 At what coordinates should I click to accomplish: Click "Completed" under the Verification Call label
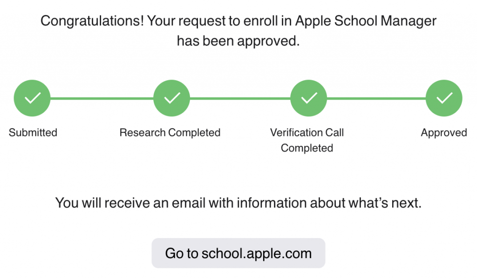coord(307,148)
